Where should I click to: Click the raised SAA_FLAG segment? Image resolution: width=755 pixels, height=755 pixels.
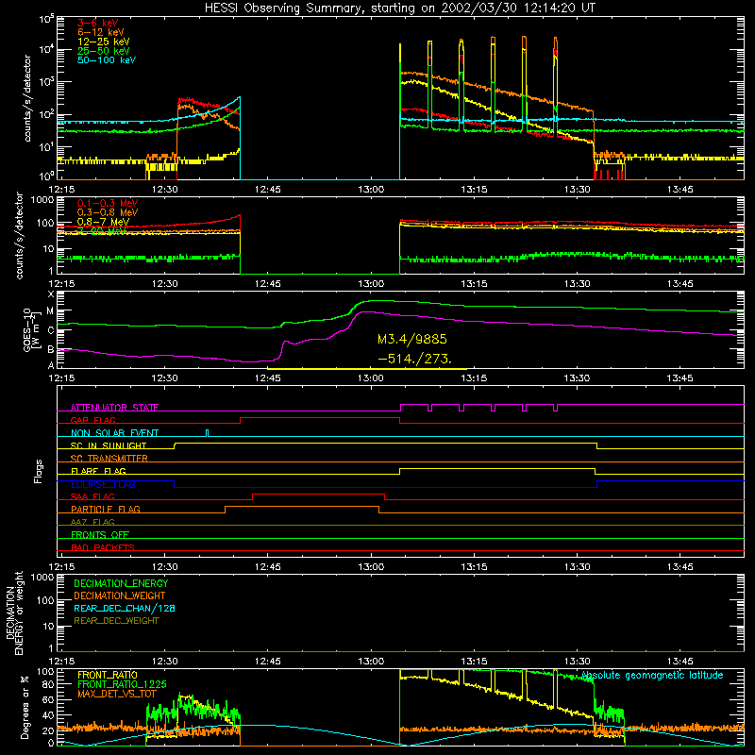click(318, 494)
